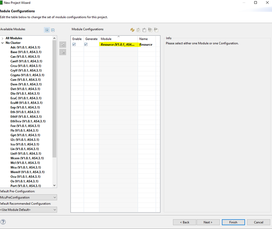This screenshot has width=272, height=229.
Task: Click the Finish button
Action: pyautogui.click(x=233, y=222)
